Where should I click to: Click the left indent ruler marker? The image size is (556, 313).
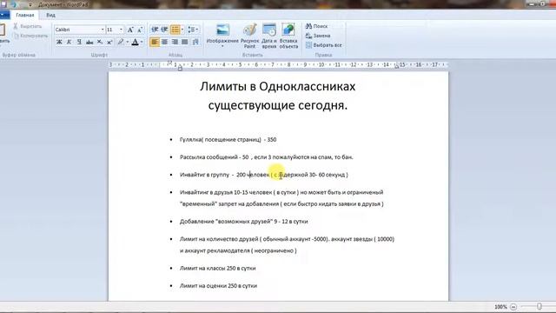(180, 68)
